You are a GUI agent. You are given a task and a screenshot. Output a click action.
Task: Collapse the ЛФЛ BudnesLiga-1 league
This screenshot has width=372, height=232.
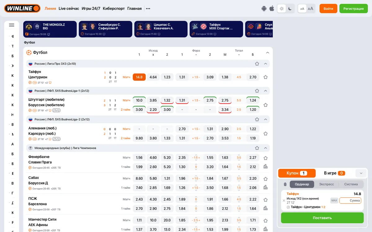(x=265, y=91)
